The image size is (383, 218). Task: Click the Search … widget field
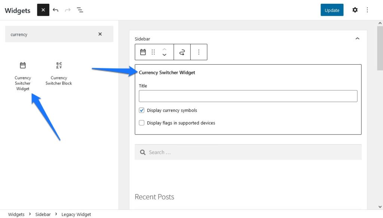(x=248, y=152)
